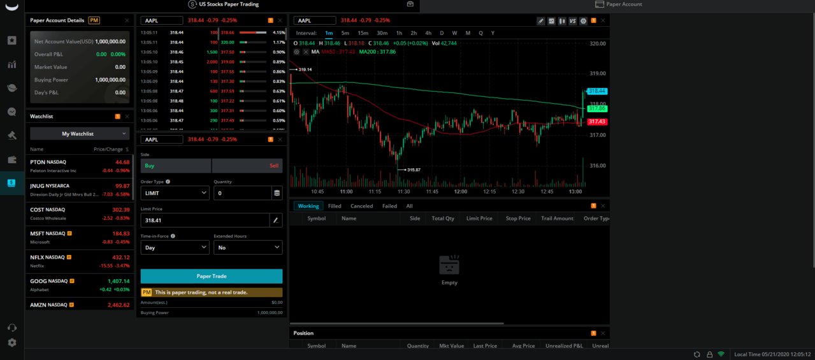Select the 1h chart interval
Viewport: 815px width, 360px height.
click(x=399, y=33)
